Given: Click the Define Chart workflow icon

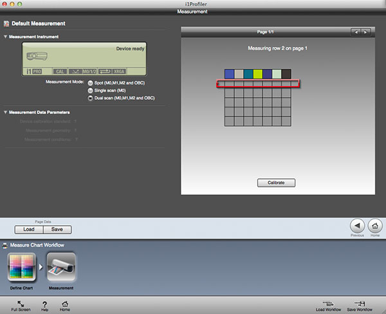Looking at the screenshot, I should coord(22,267).
